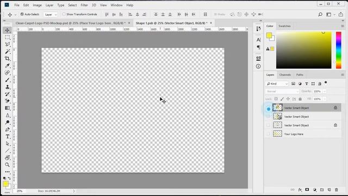The image size is (348, 196).
Task: Select the History Brush tool
Action: click(7, 94)
